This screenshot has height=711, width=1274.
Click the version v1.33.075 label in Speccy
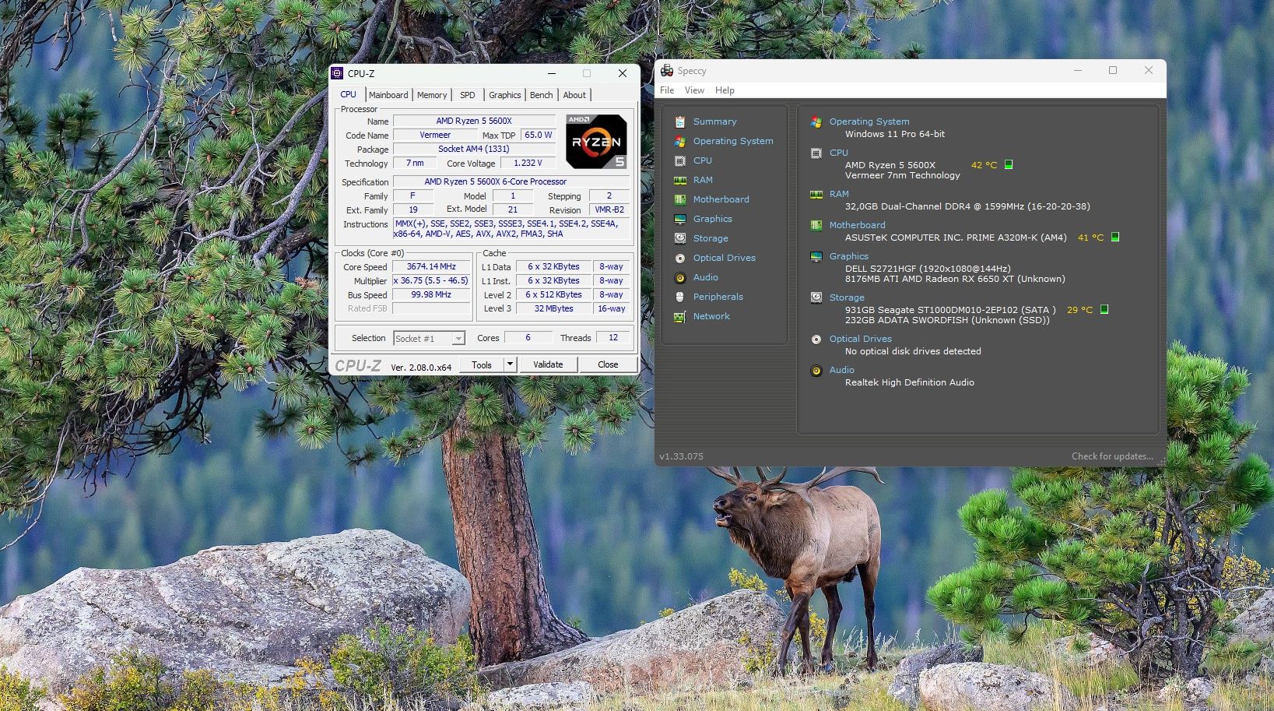click(x=681, y=456)
